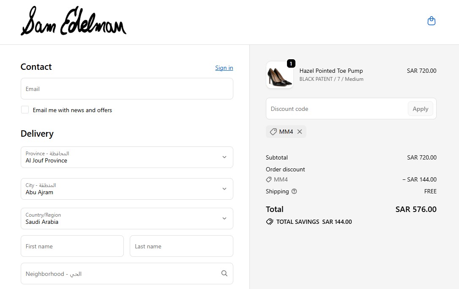The width and height of the screenshot is (459, 289).
Task: Click the Delivery heading
Action: pos(37,134)
